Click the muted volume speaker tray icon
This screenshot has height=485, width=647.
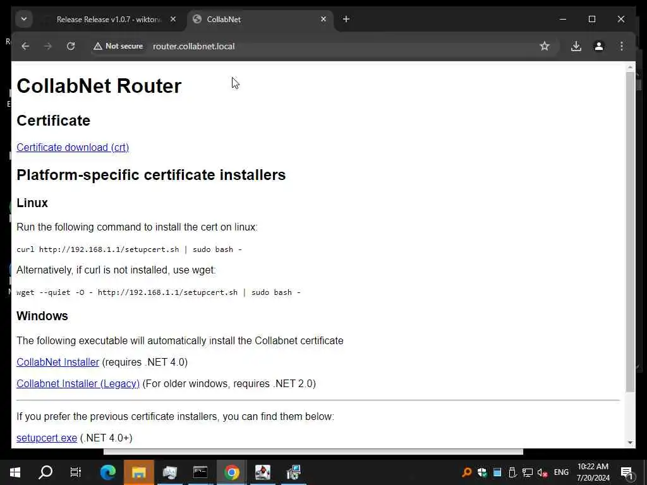point(543,472)
